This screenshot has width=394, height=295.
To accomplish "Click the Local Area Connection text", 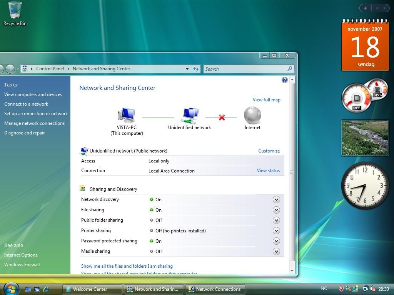I will (171, 171).
